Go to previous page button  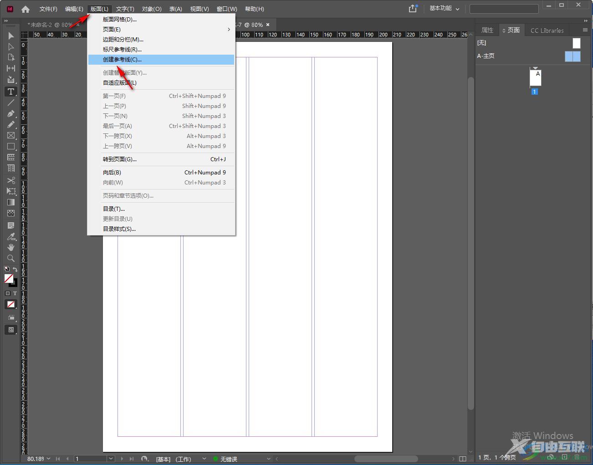pyautogui.click(x=67, y=459)
